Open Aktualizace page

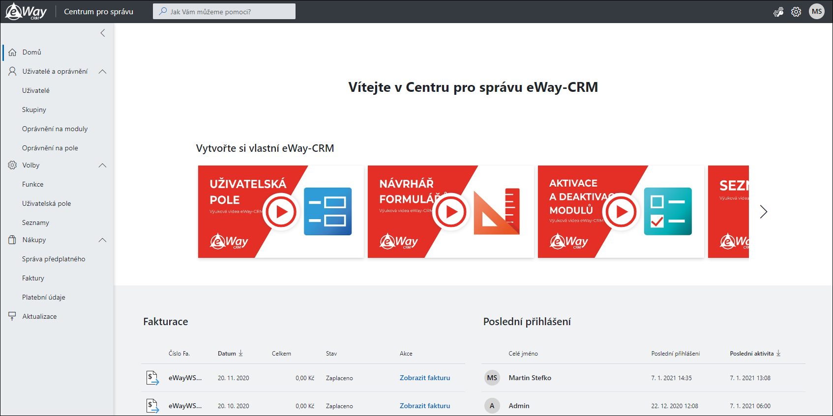pos(40,316)
